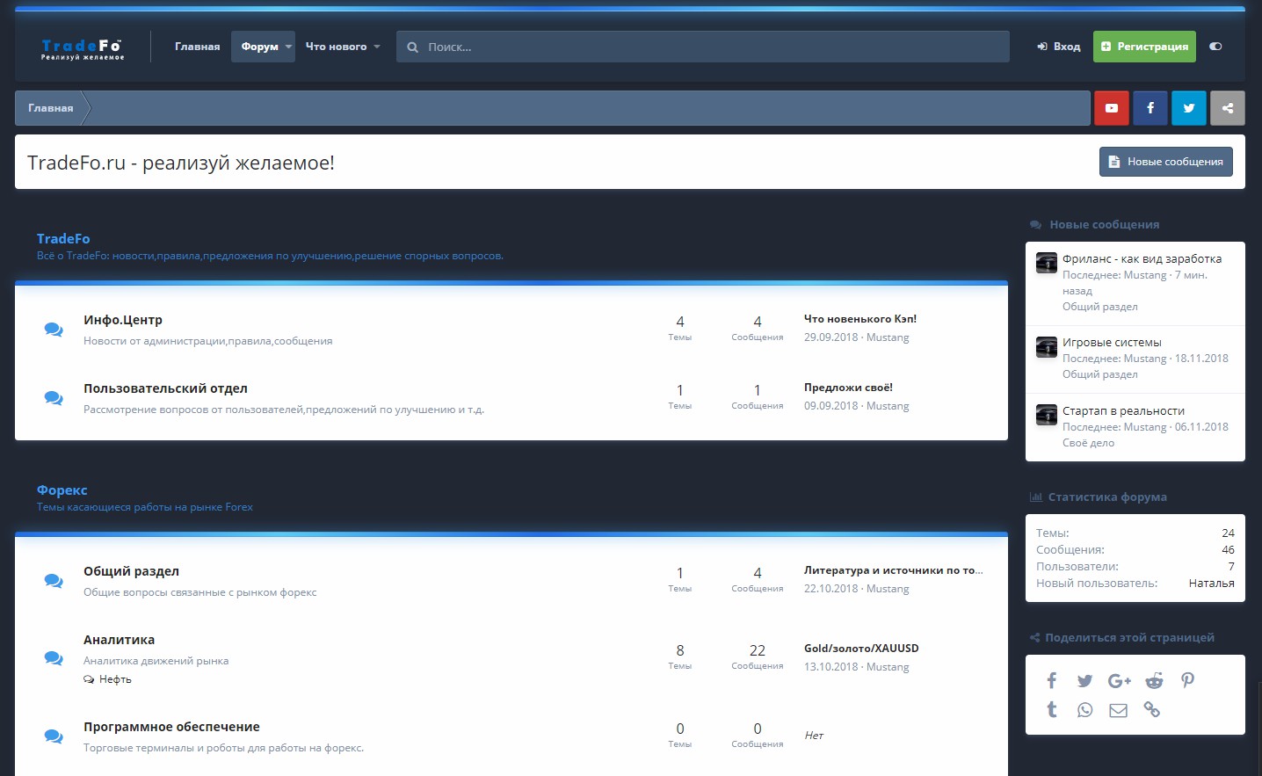Screen dimensions: 1262x776
Task: Open the Форум navigation tab
Action: [x=260, y=47]
